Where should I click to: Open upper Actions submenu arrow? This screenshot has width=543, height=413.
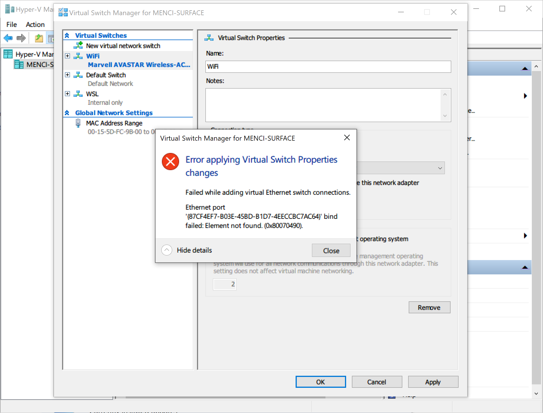click(x=525, y=96)
